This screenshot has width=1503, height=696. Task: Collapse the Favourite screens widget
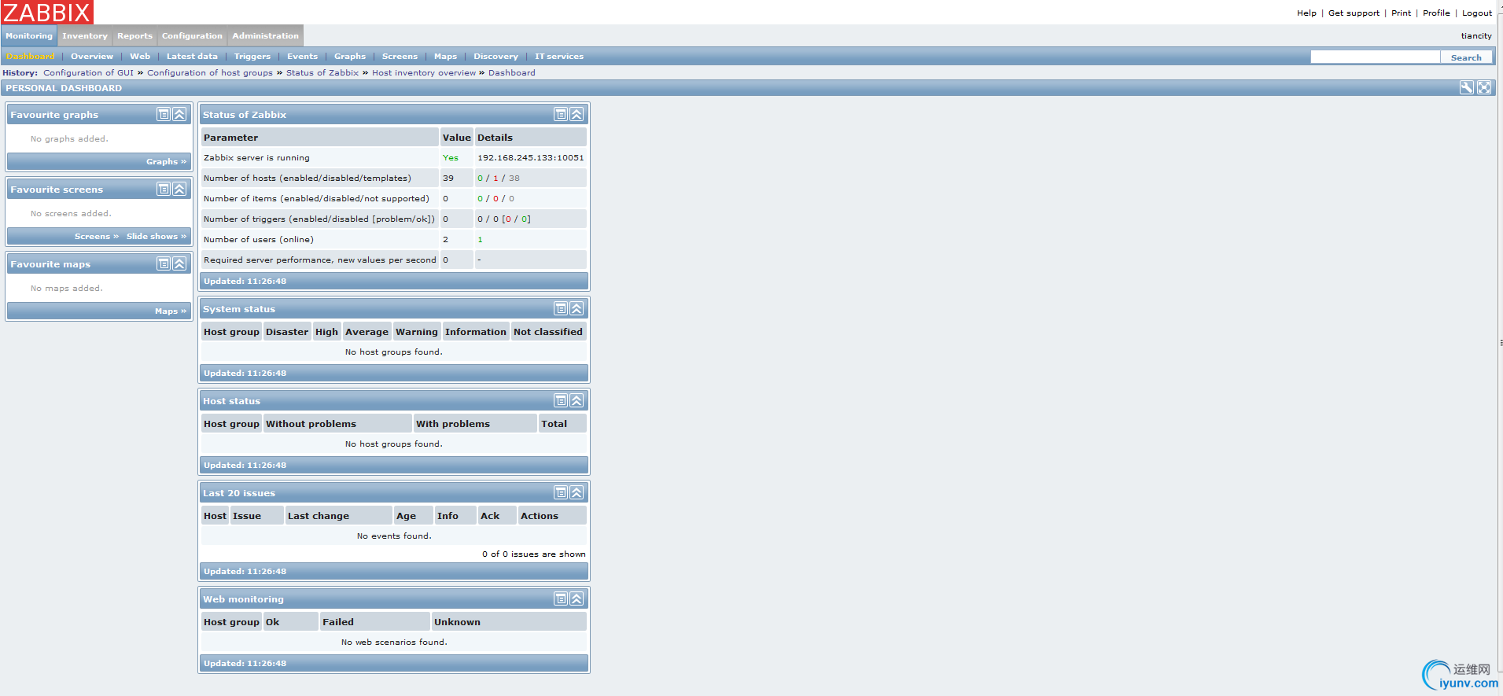coord(180,190)
